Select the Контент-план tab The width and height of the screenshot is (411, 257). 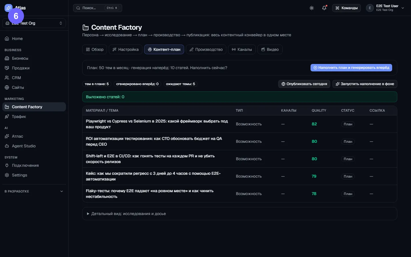[x=164, y=49]
